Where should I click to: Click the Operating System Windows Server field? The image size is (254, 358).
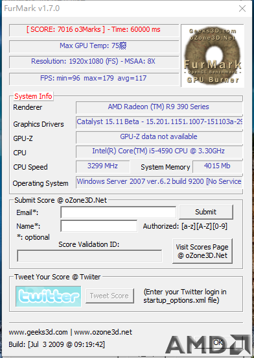159,182
